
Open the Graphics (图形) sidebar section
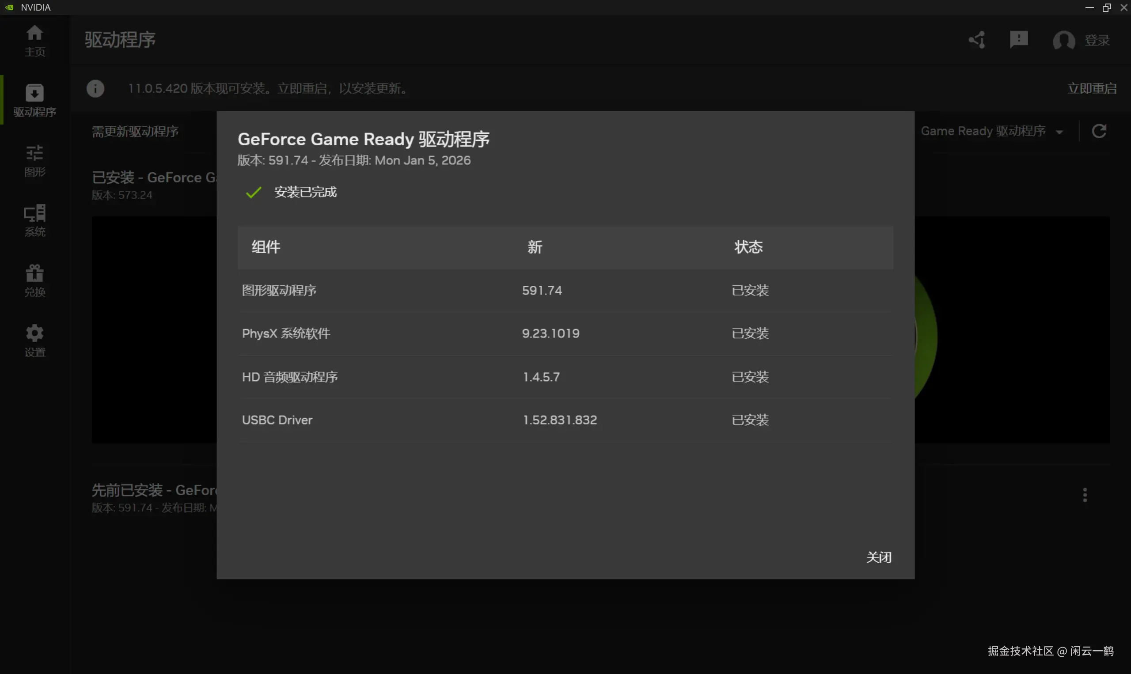tap(34, 160)
